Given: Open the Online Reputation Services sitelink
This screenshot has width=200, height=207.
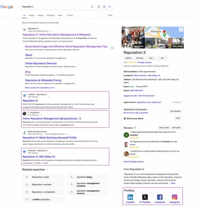Looking at the screenshot, I should click(41, 63).
